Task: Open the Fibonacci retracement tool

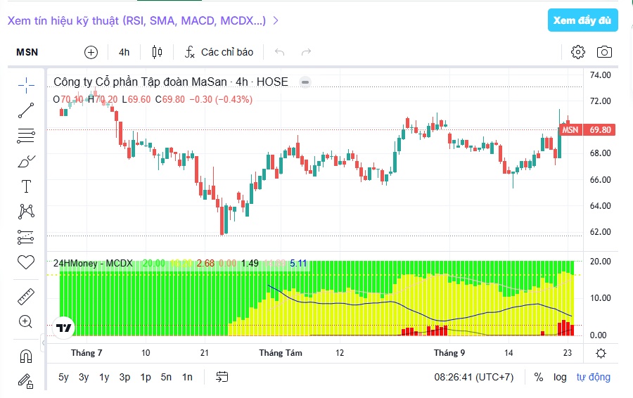Action: click(26, 136)
